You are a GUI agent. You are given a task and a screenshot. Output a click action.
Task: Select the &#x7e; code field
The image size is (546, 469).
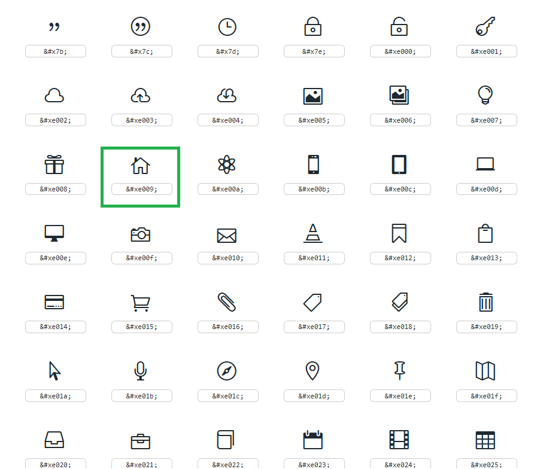[314, 51]
